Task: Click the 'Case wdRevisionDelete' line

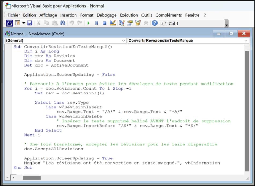Action: point(74,116)
